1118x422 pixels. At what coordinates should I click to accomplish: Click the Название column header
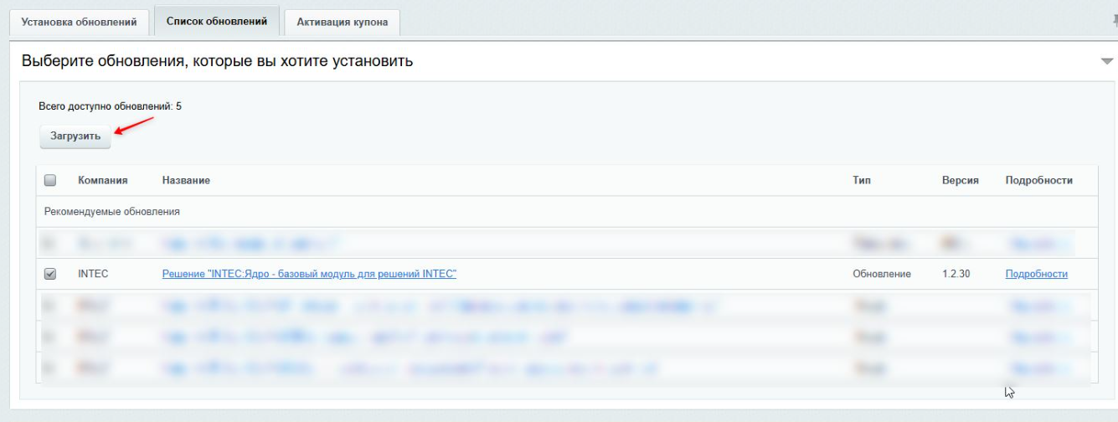point(186,180)
